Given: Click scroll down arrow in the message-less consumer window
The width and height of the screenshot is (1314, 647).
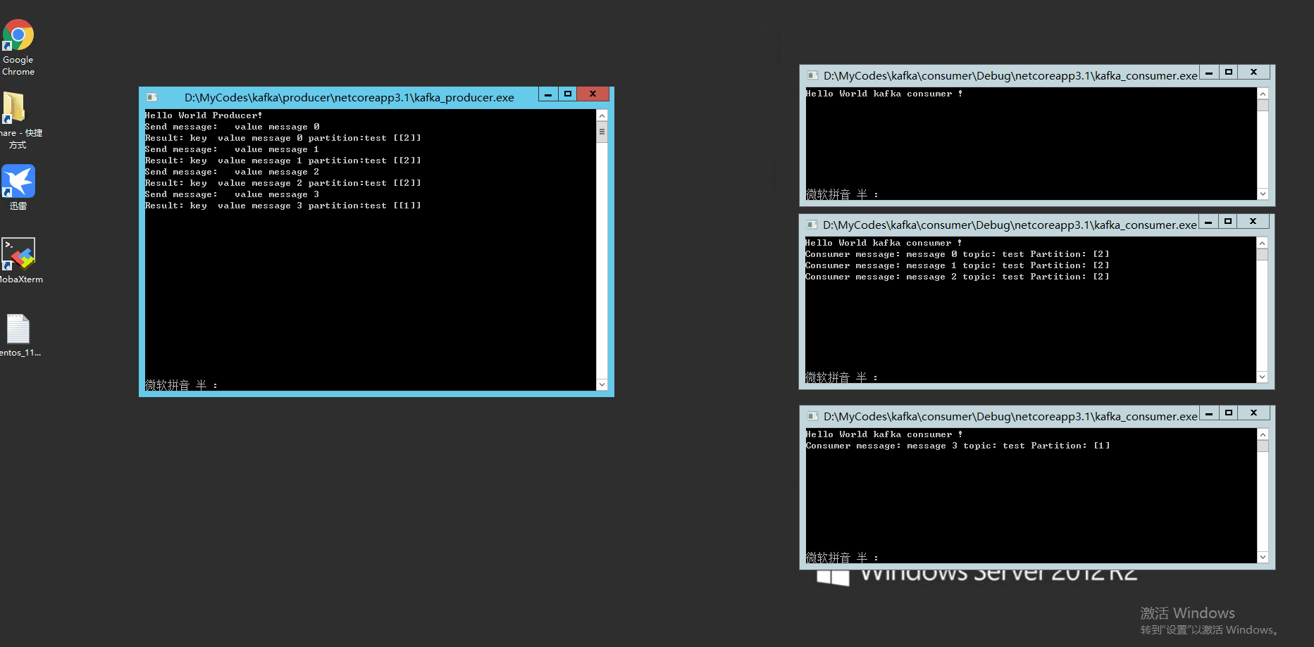Looking at the screenshot, I should coord(1263,194).
